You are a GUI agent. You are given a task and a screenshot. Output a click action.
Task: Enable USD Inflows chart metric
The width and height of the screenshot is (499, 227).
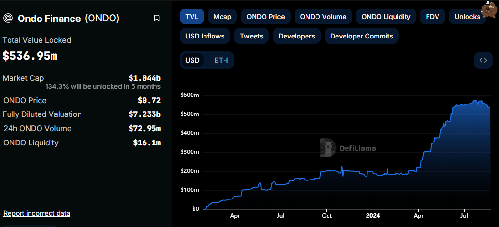coord(205,36)
